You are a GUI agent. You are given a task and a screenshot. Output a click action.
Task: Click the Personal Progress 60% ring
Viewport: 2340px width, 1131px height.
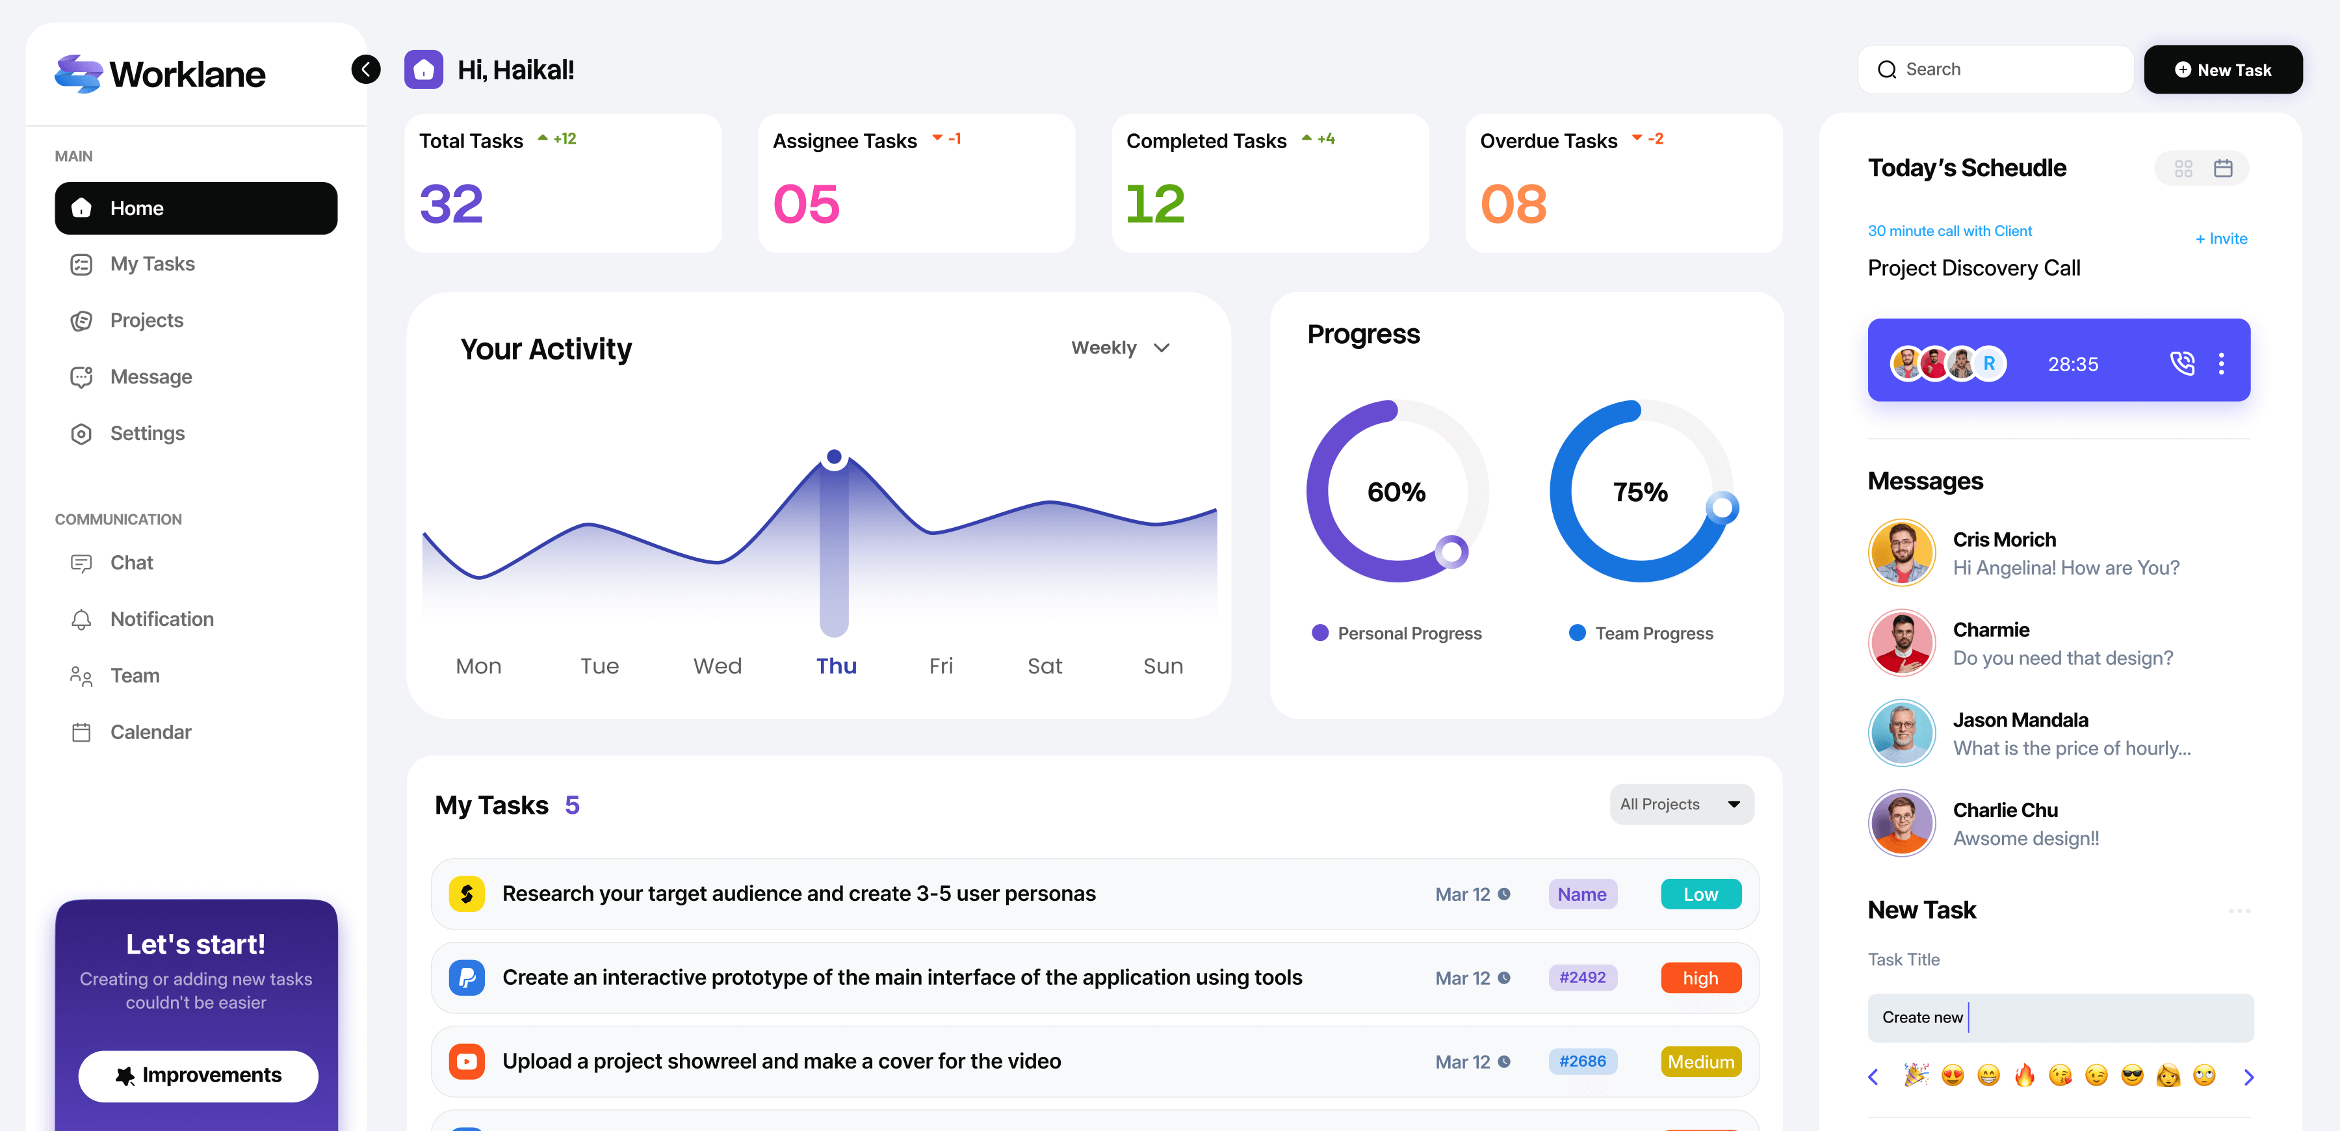1396,491
